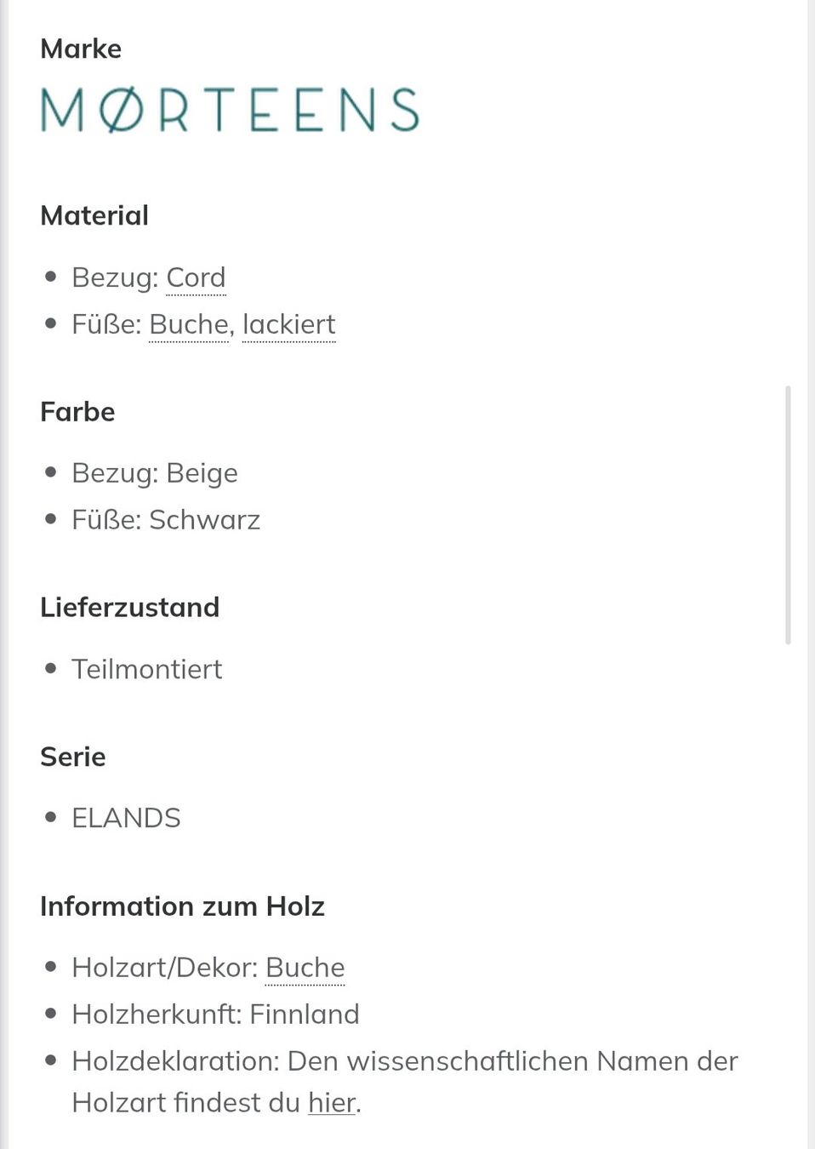Viewport: 815px width, 1149px height.
Task: Click the 'Holzherkunft: Finnland' entry
Action: [216, 1015]
